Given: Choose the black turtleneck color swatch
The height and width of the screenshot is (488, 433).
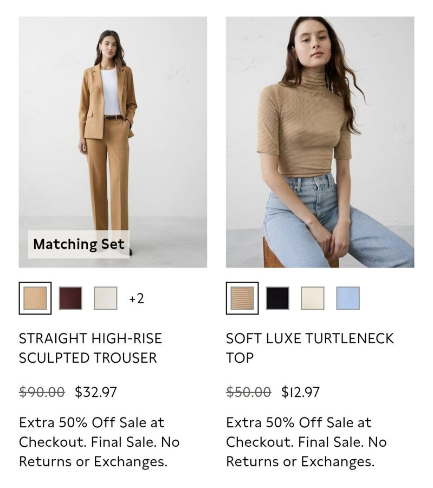Looking at the screenshot, I should point(278,298).
